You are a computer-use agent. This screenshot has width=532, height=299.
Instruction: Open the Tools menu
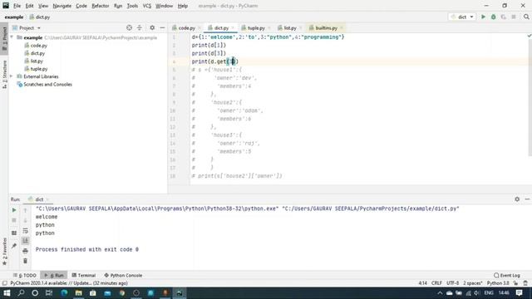[132, 6]
